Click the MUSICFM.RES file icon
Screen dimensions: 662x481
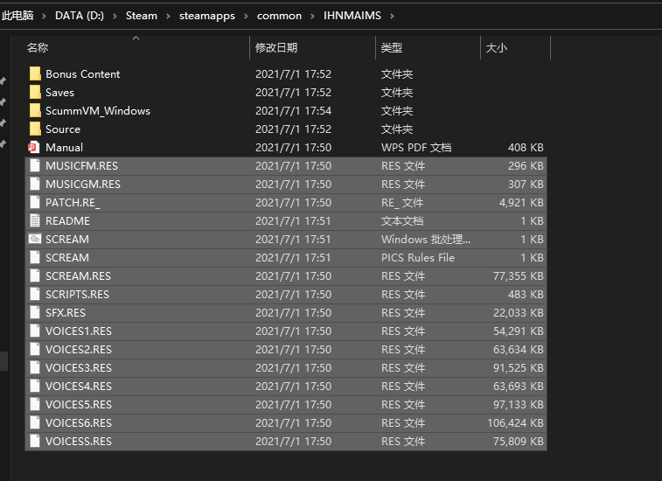pos(35,165)
